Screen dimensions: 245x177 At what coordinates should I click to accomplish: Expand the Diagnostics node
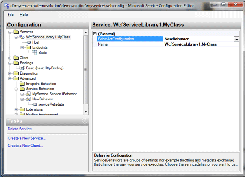coord(10,73)
